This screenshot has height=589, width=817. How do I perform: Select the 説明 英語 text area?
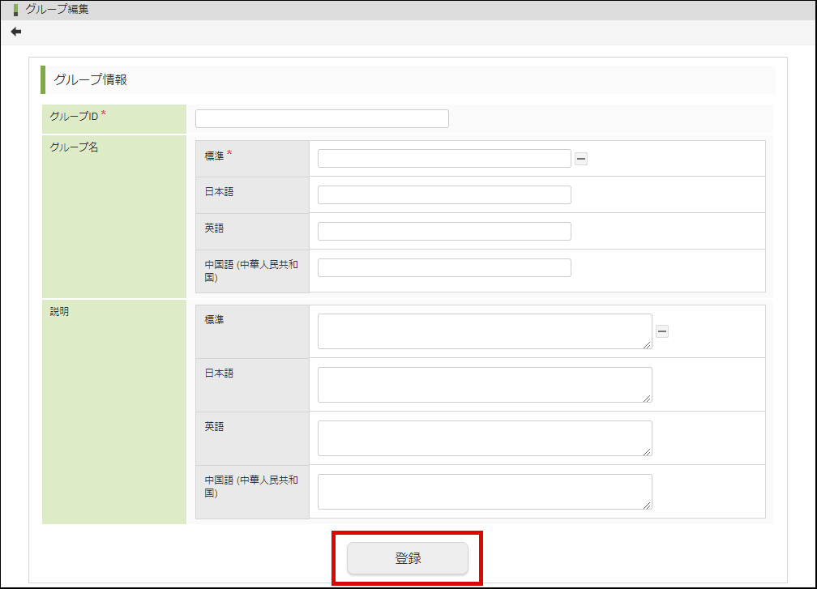[485, 438]
